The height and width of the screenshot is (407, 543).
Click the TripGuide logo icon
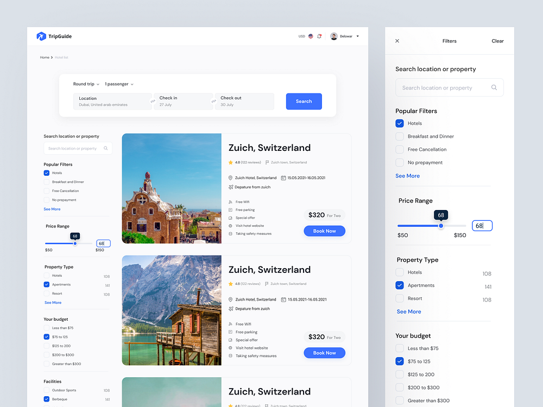(x=42, y=36)
